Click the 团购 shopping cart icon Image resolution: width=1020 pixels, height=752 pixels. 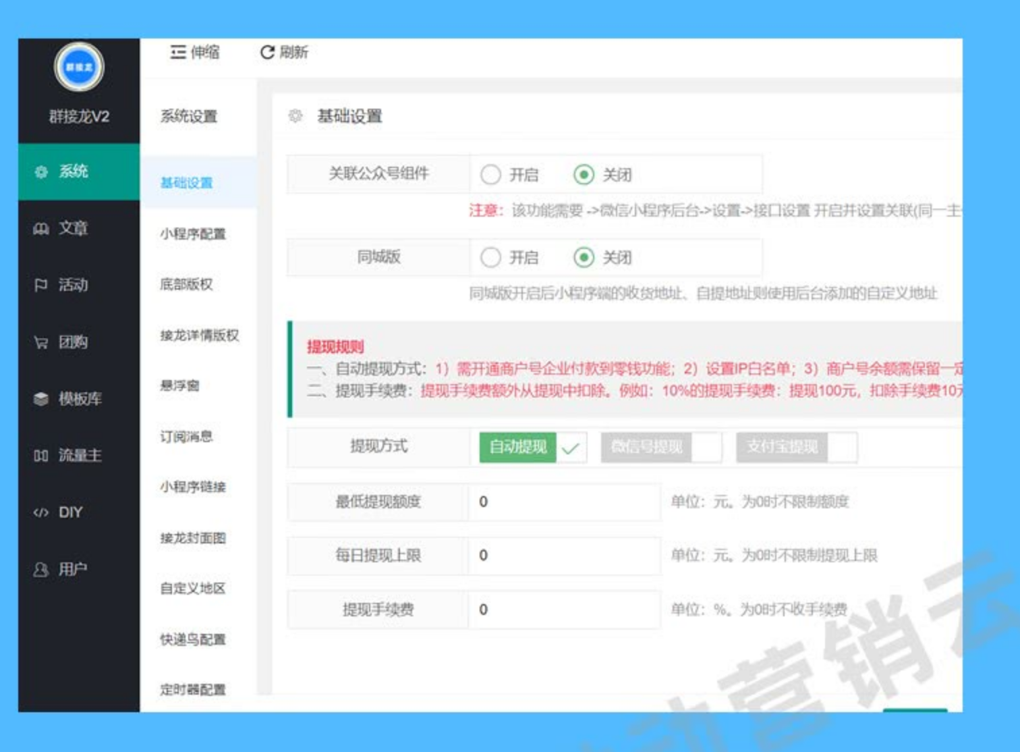click(x=42, y=342)
